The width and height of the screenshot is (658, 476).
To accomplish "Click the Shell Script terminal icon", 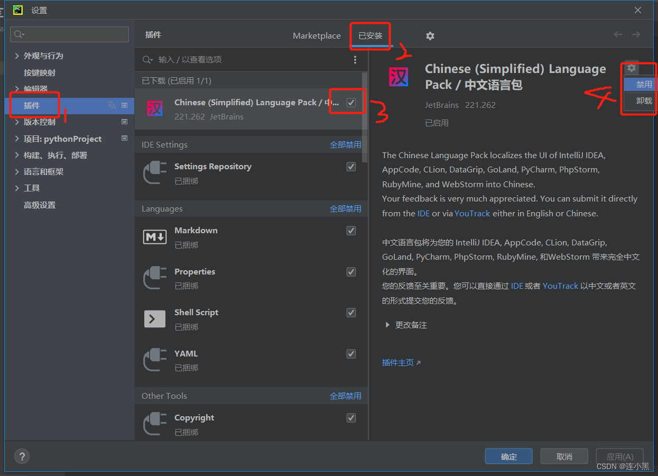I will pyautogui.click(x=155, y=319).
